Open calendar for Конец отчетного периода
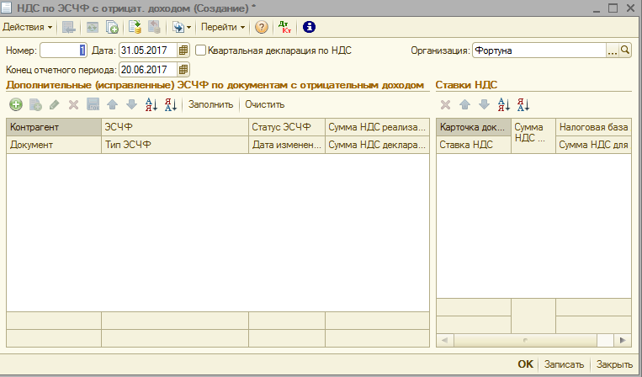This screenshot has height=377, width=642. (184, 69)
